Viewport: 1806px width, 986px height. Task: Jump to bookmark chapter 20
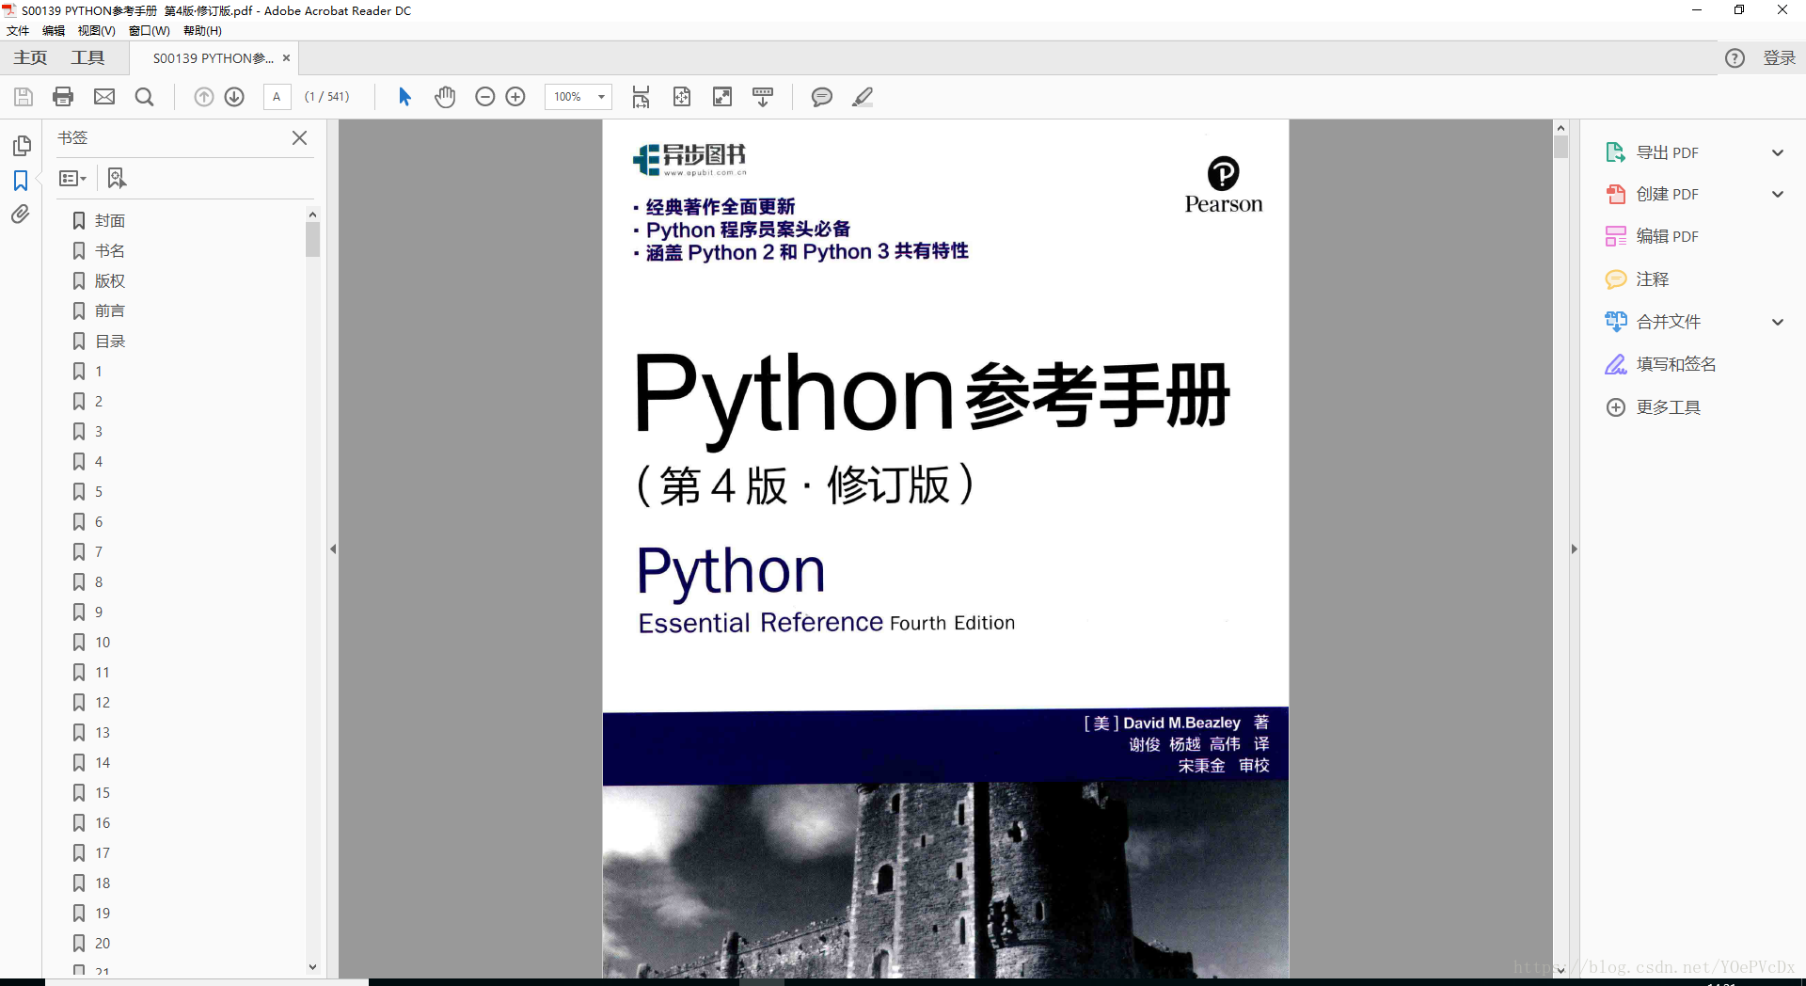pos(103,943)
